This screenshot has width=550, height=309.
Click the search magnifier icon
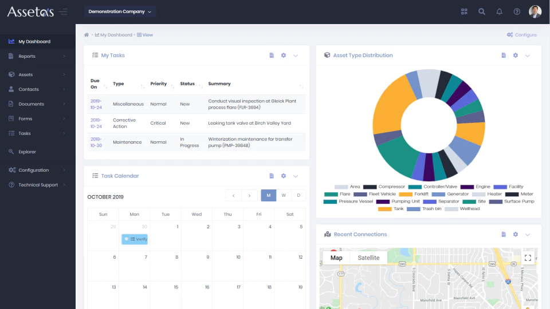coord(482,11)
